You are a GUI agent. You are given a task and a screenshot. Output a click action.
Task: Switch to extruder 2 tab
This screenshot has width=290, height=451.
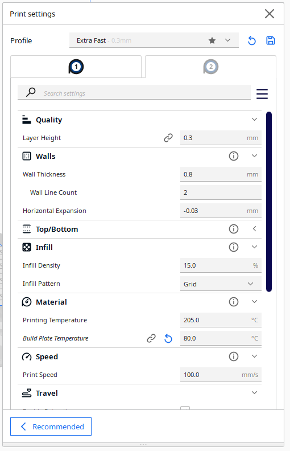coord(211,67)
